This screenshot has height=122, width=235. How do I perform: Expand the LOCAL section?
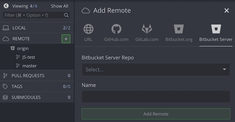[x=19, y=28]
